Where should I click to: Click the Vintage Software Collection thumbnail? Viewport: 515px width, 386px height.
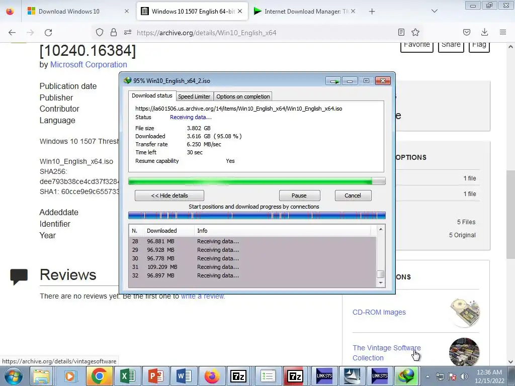coord(464,352)
